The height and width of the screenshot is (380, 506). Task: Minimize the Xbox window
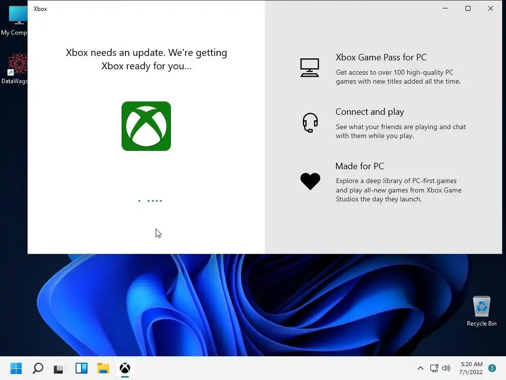445,8
